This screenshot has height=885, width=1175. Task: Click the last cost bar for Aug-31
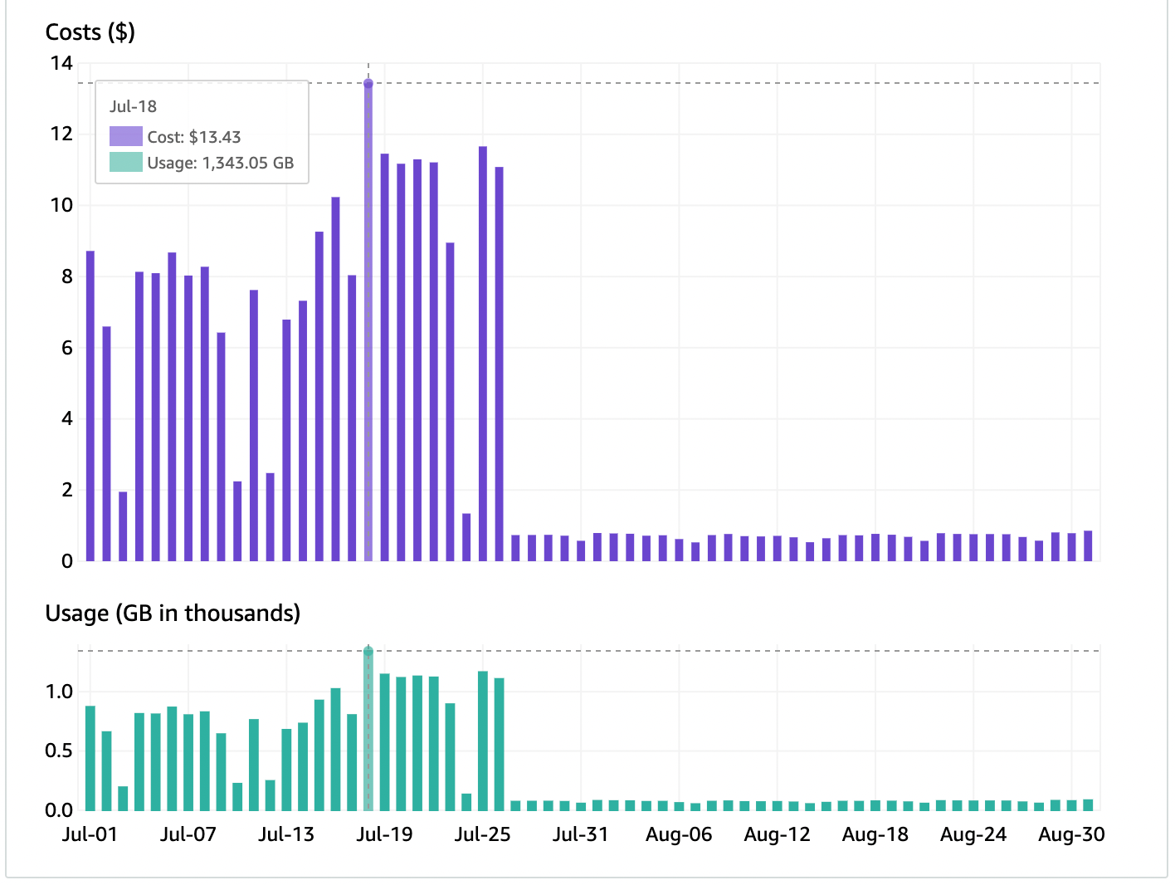pos(1088,546)
